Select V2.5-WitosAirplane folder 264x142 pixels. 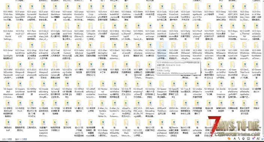(x=138, y=50)
